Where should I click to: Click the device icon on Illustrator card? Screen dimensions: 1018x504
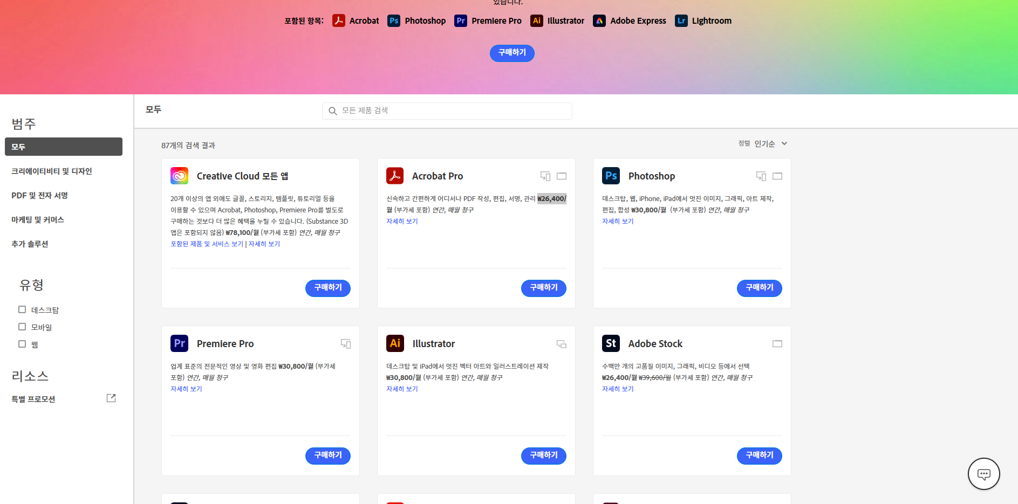point(562,344)
